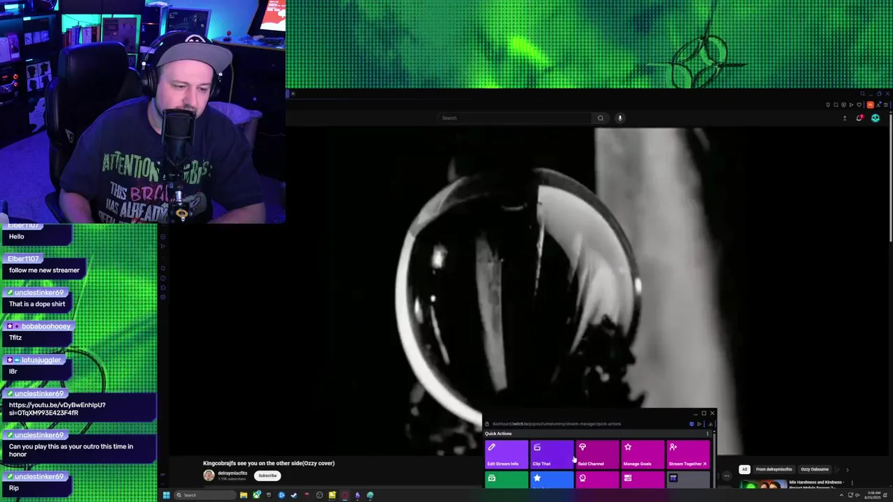Open the skull avatar account menu

point(876,118)
